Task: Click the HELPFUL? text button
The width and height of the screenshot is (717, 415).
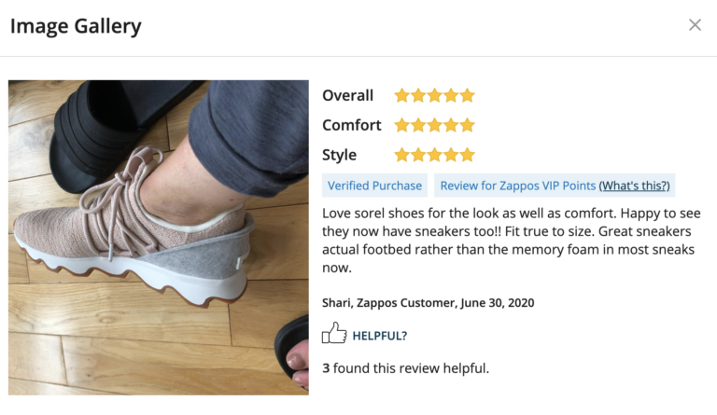Action: point(379,336)
